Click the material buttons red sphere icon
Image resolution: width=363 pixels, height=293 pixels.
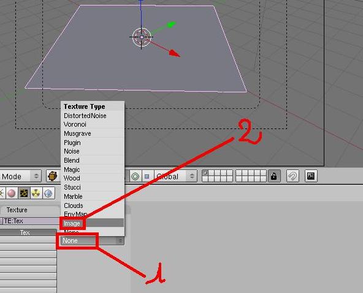12,193
